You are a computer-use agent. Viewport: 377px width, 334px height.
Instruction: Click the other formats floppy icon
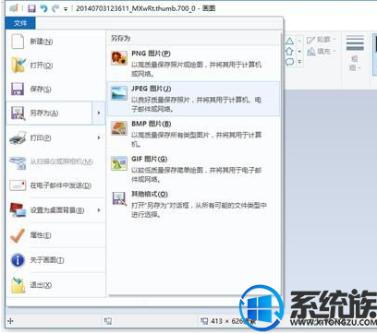point(119,198)
